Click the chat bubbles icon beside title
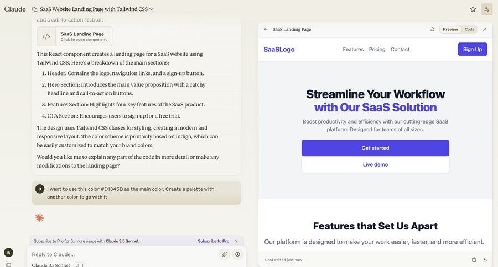 click(x=34, y=9)
